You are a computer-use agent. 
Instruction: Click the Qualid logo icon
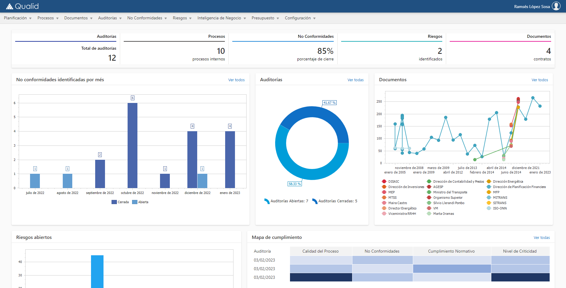pyautogui.click(x=10, y=6)
